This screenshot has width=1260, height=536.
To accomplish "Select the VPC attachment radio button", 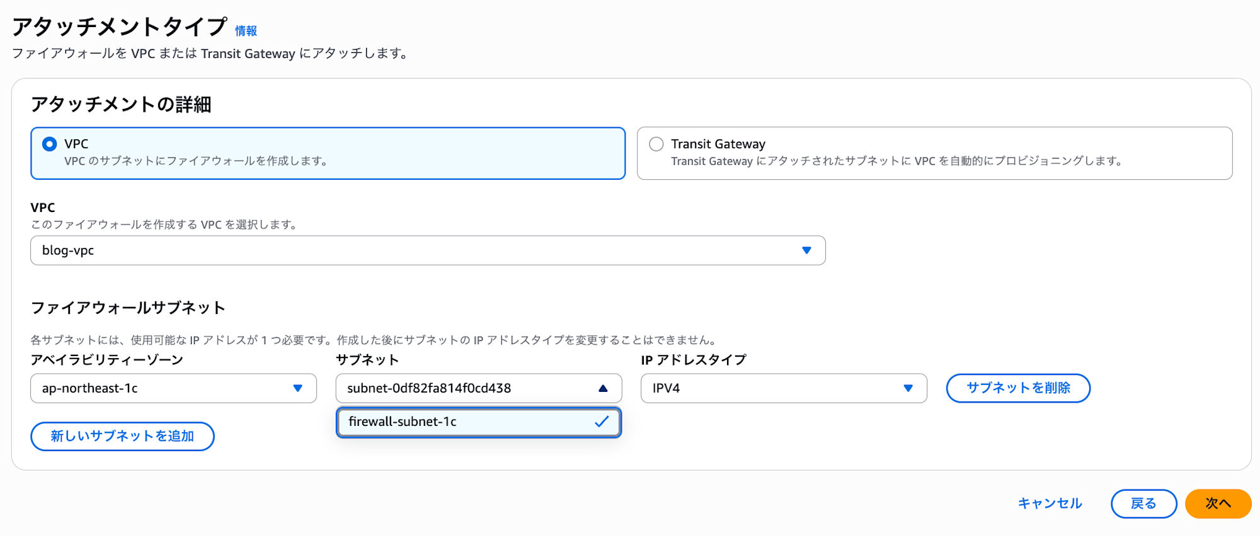I will [49, 144].
